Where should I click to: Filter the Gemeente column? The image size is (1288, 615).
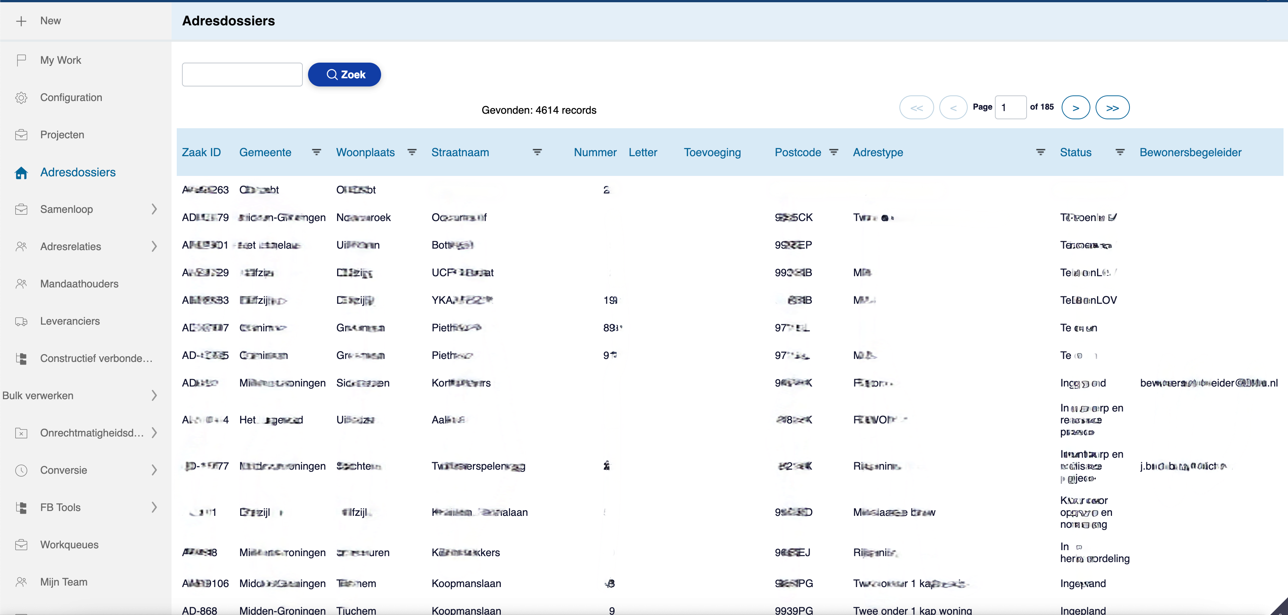(x=317, y=152)
